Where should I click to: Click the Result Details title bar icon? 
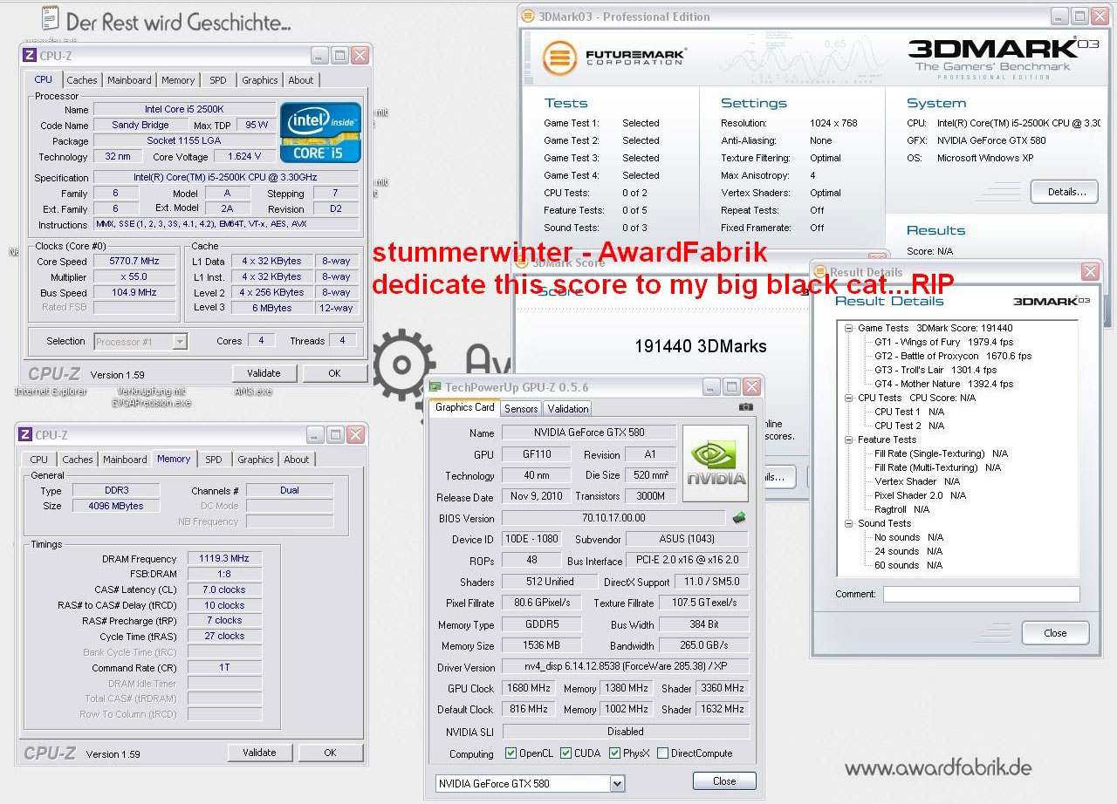point(821,272)
